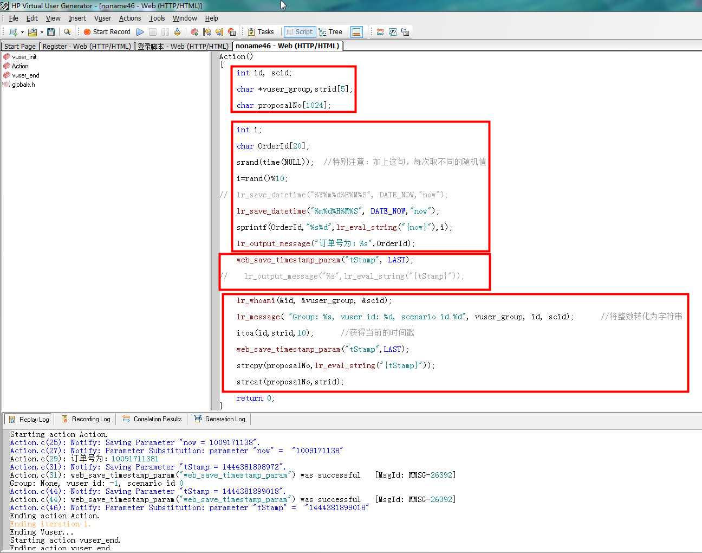Screen dimensions: 702x553
Task: Click the 'strcat(proposalNo,strid);' code line
Action: 290,382
